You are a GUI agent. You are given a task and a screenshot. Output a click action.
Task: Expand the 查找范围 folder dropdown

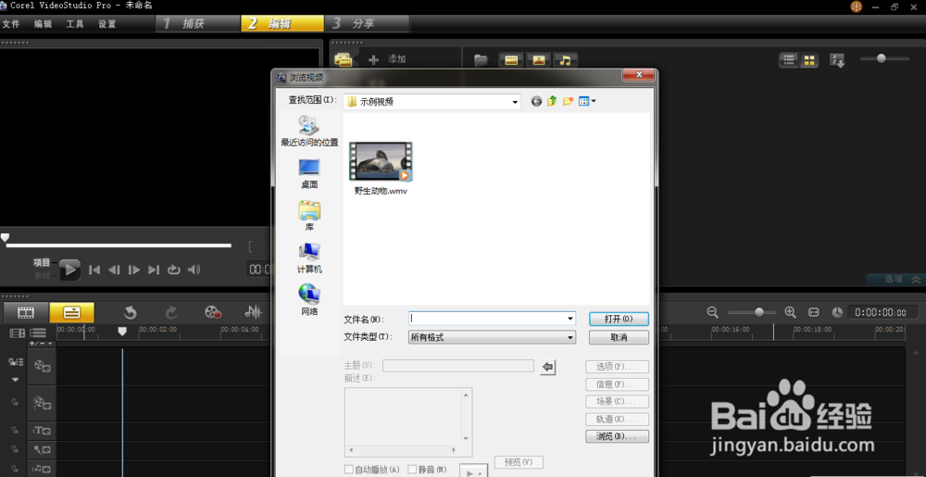[x=516, y=102]
